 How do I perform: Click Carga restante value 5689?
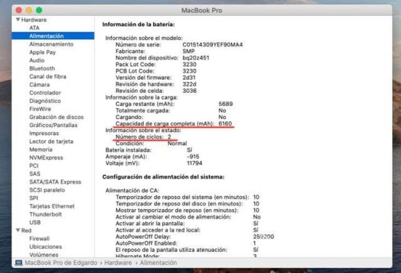click(x=226, y=104)
